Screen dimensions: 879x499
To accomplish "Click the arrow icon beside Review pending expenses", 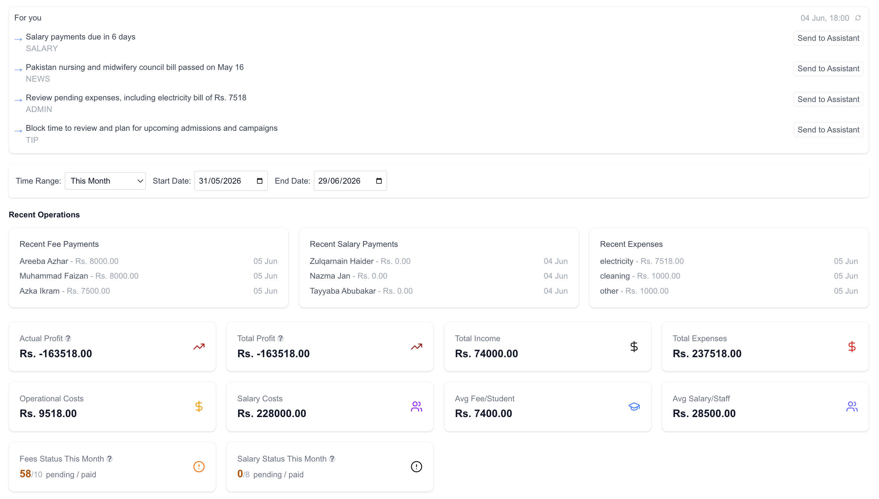I will pos(18,100).
